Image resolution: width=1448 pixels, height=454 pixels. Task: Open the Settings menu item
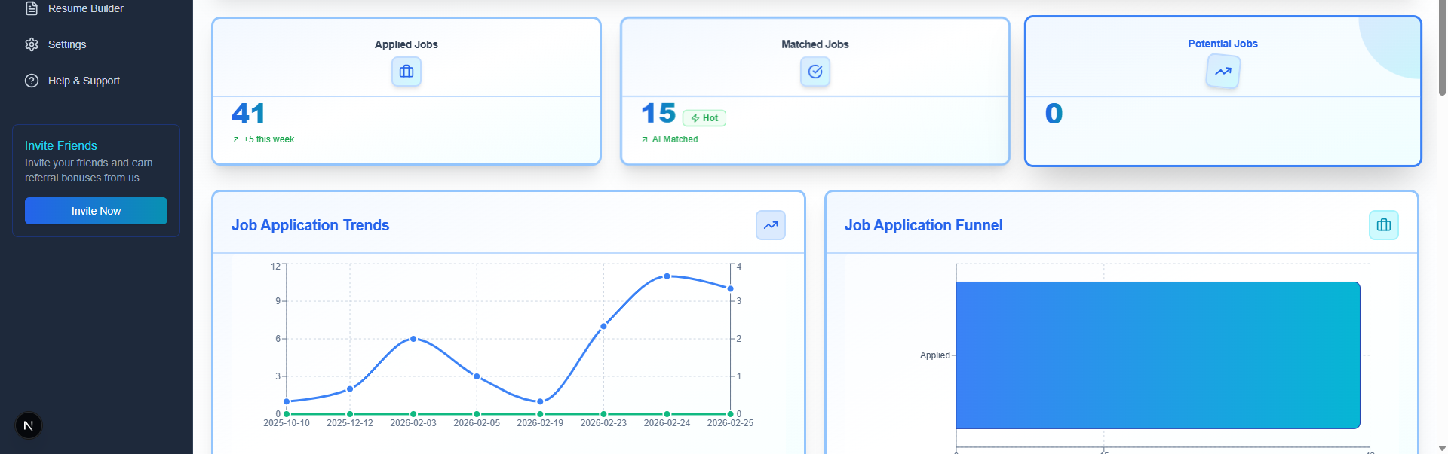point(67,44)
